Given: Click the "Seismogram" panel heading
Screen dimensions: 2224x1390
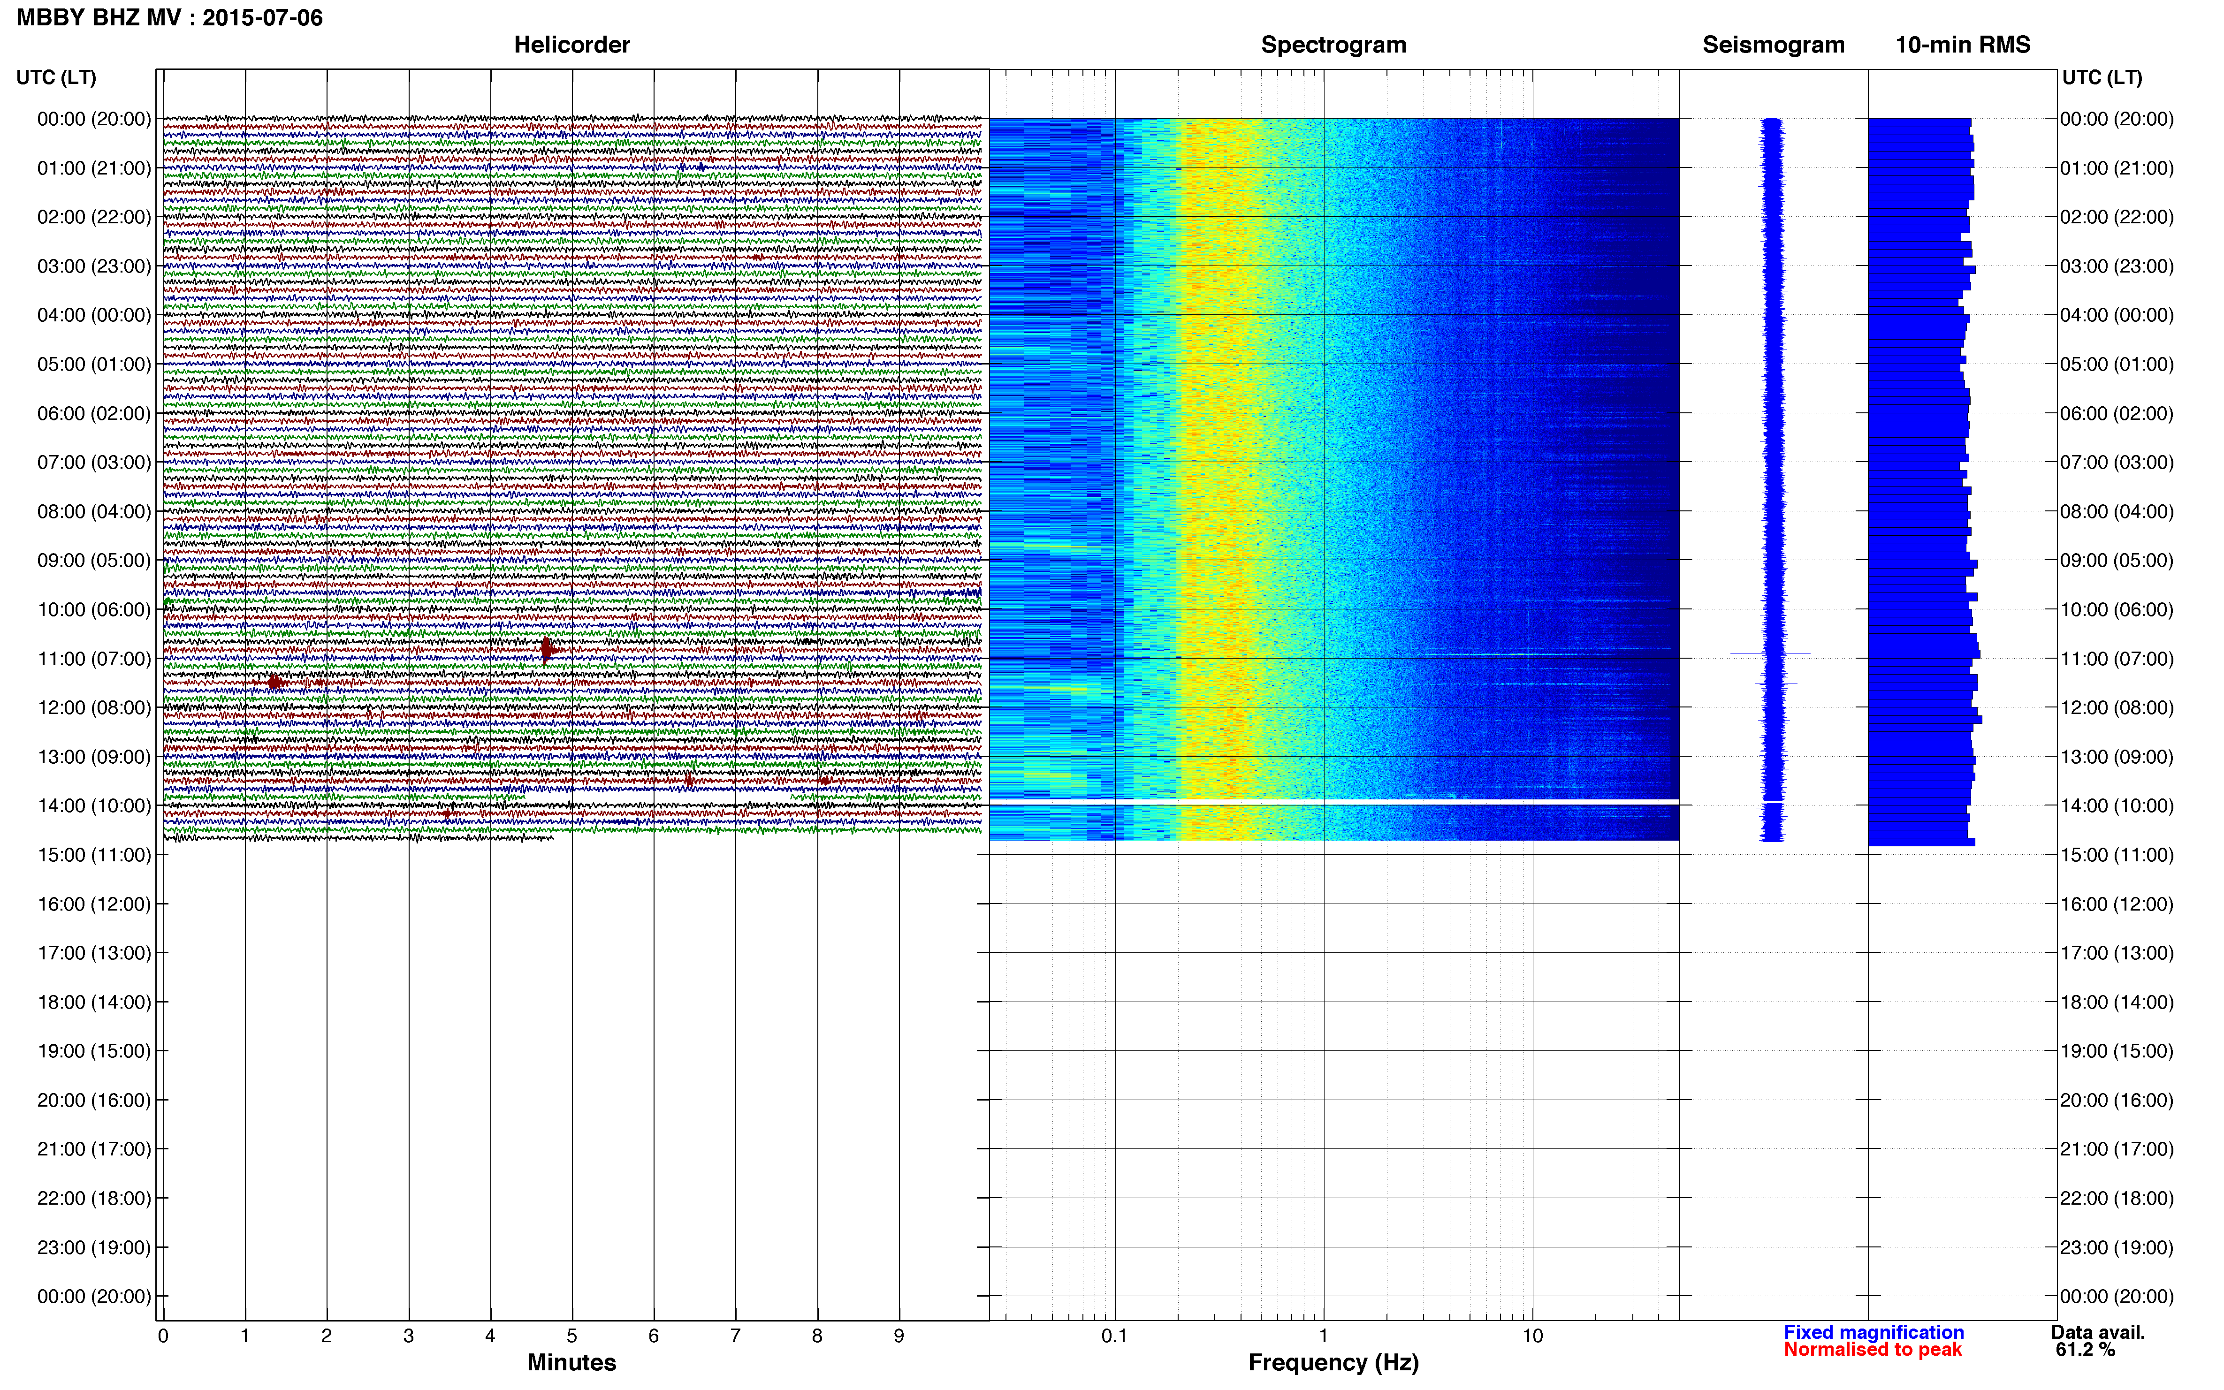Looking at the screenshot, I should (1773, 45).
